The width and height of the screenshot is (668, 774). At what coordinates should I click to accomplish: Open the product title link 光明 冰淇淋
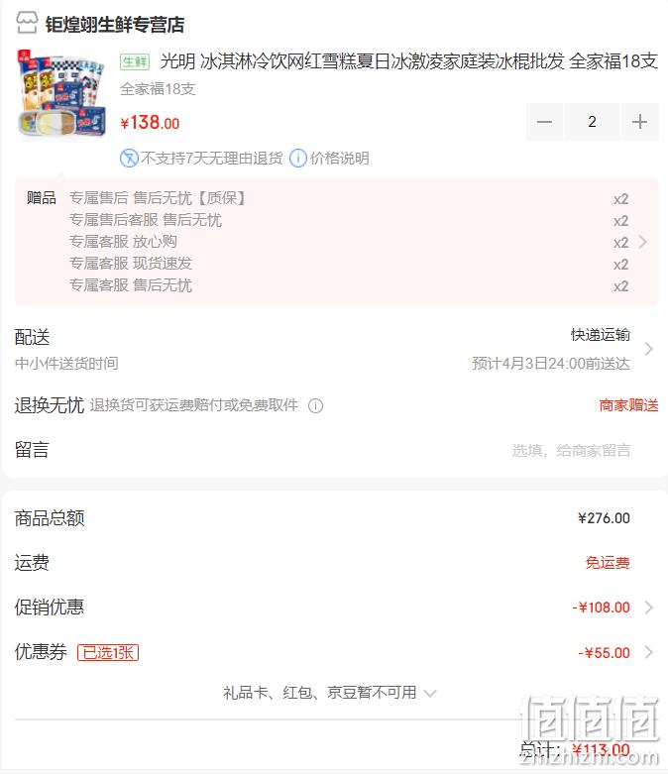coord(408,61)
